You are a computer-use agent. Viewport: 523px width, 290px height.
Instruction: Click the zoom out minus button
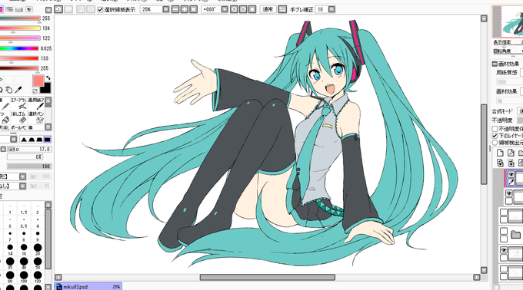pyautogui.click(x=175, y=9)
